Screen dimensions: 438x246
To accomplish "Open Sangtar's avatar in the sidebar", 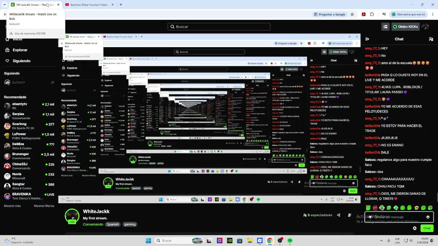I will coord(7,186).
